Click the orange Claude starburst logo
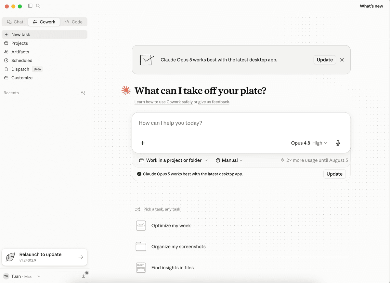The image size is (390, 283). [x=126, y=91]
